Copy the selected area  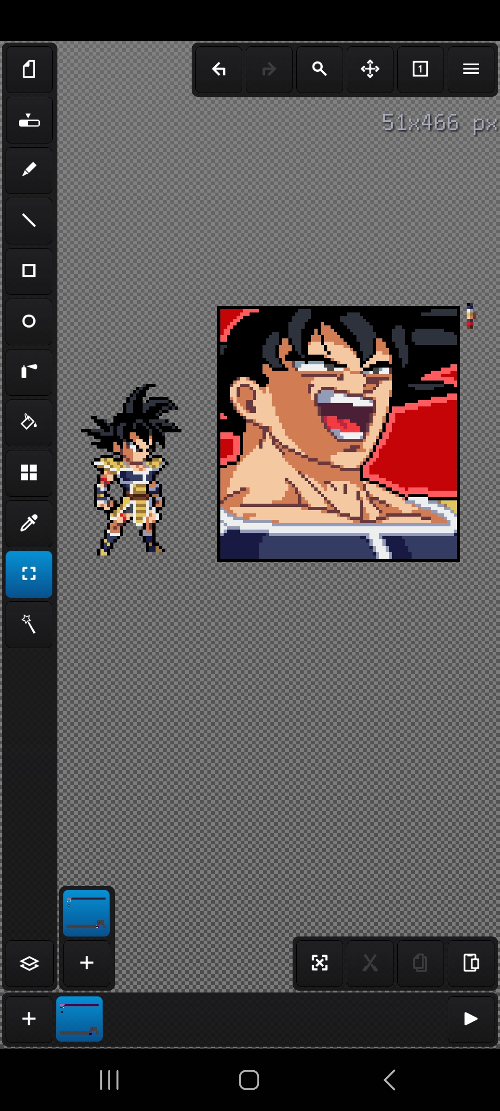click(420, 963)
